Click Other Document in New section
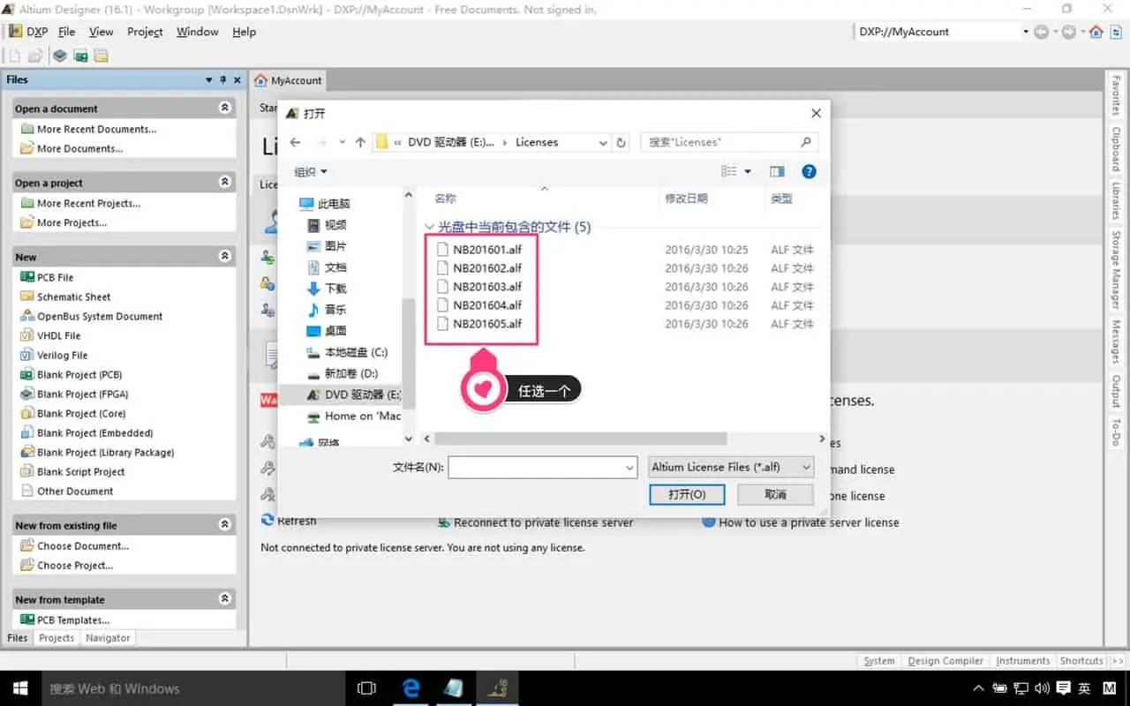 [75, 491]
